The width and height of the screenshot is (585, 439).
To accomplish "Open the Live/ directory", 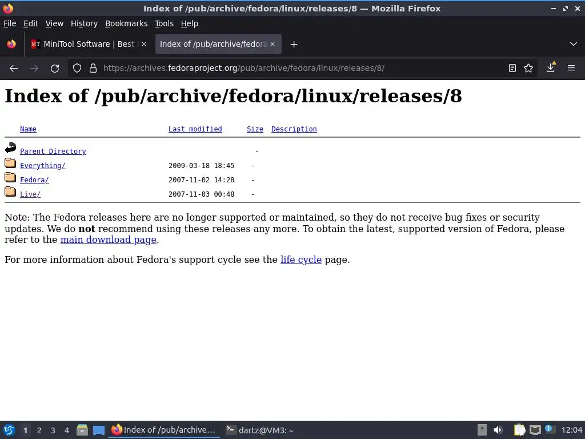I will [30, 194].
